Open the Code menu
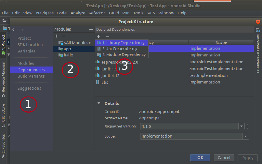Screen dimensions: 262x164 tap(61, 13)
